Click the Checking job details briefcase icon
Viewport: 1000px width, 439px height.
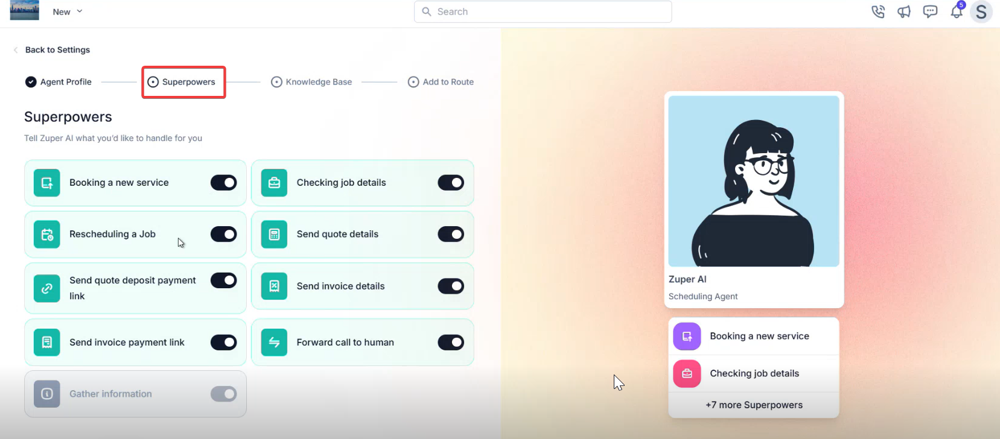(274, 183)
